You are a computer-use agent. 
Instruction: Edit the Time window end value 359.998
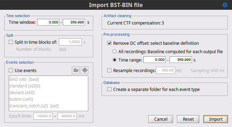(74, 22)
